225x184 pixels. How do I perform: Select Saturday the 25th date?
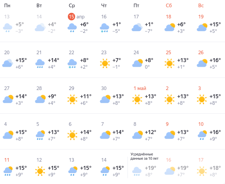(x=169, y=53)
